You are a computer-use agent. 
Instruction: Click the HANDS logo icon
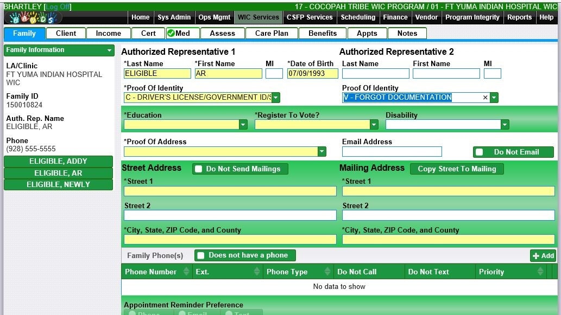click(x=33, y=18)
